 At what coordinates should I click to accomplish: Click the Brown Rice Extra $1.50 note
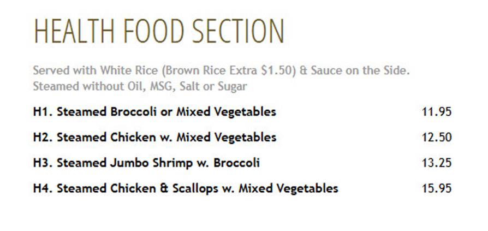pyautogui.click(x=228, y=70)
